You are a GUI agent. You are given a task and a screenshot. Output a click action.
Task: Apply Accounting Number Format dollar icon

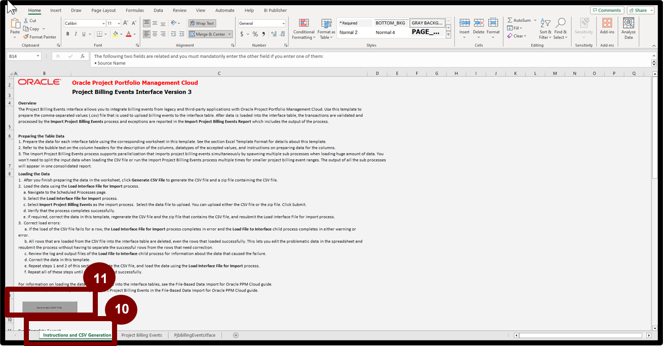coord(242,34)
